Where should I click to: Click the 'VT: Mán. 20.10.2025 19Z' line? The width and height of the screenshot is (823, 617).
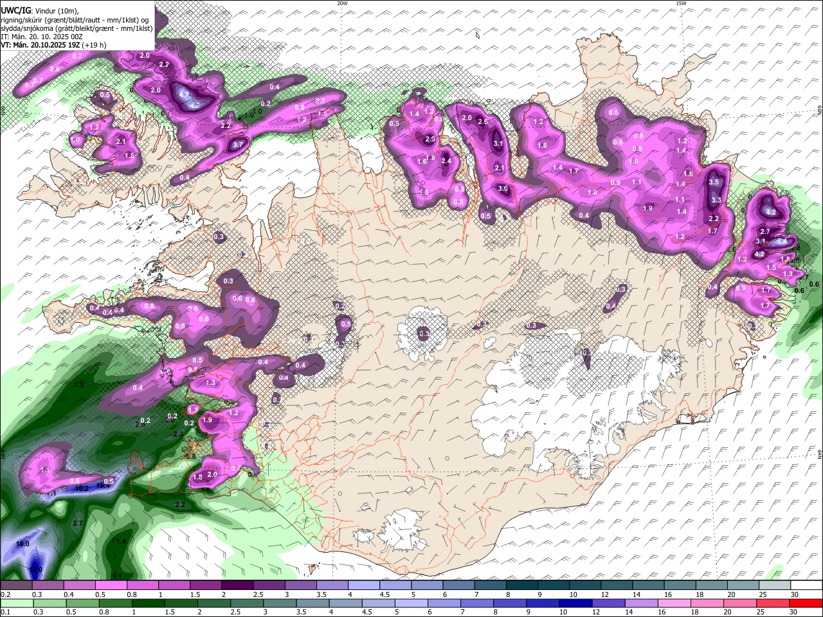click(40, 45)
